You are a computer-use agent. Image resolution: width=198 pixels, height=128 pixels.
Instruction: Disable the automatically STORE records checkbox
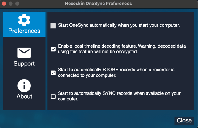pyautogui.click(x=53, y=73)
